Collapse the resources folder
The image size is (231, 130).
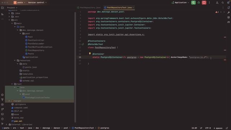tap(15, 60)
